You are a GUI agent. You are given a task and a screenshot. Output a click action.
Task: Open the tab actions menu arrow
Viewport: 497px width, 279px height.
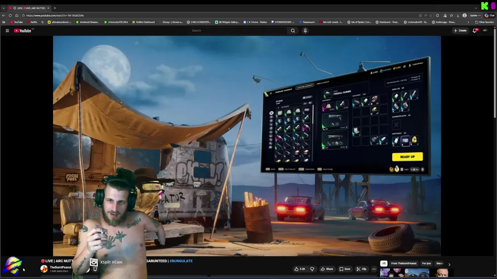pos(3,8)
